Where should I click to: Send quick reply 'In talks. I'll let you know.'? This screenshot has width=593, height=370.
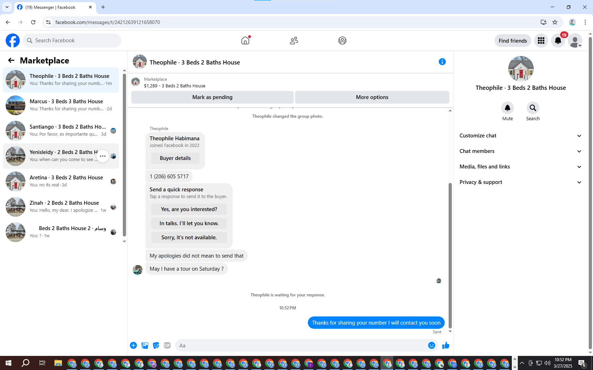(x=189, y=223)
